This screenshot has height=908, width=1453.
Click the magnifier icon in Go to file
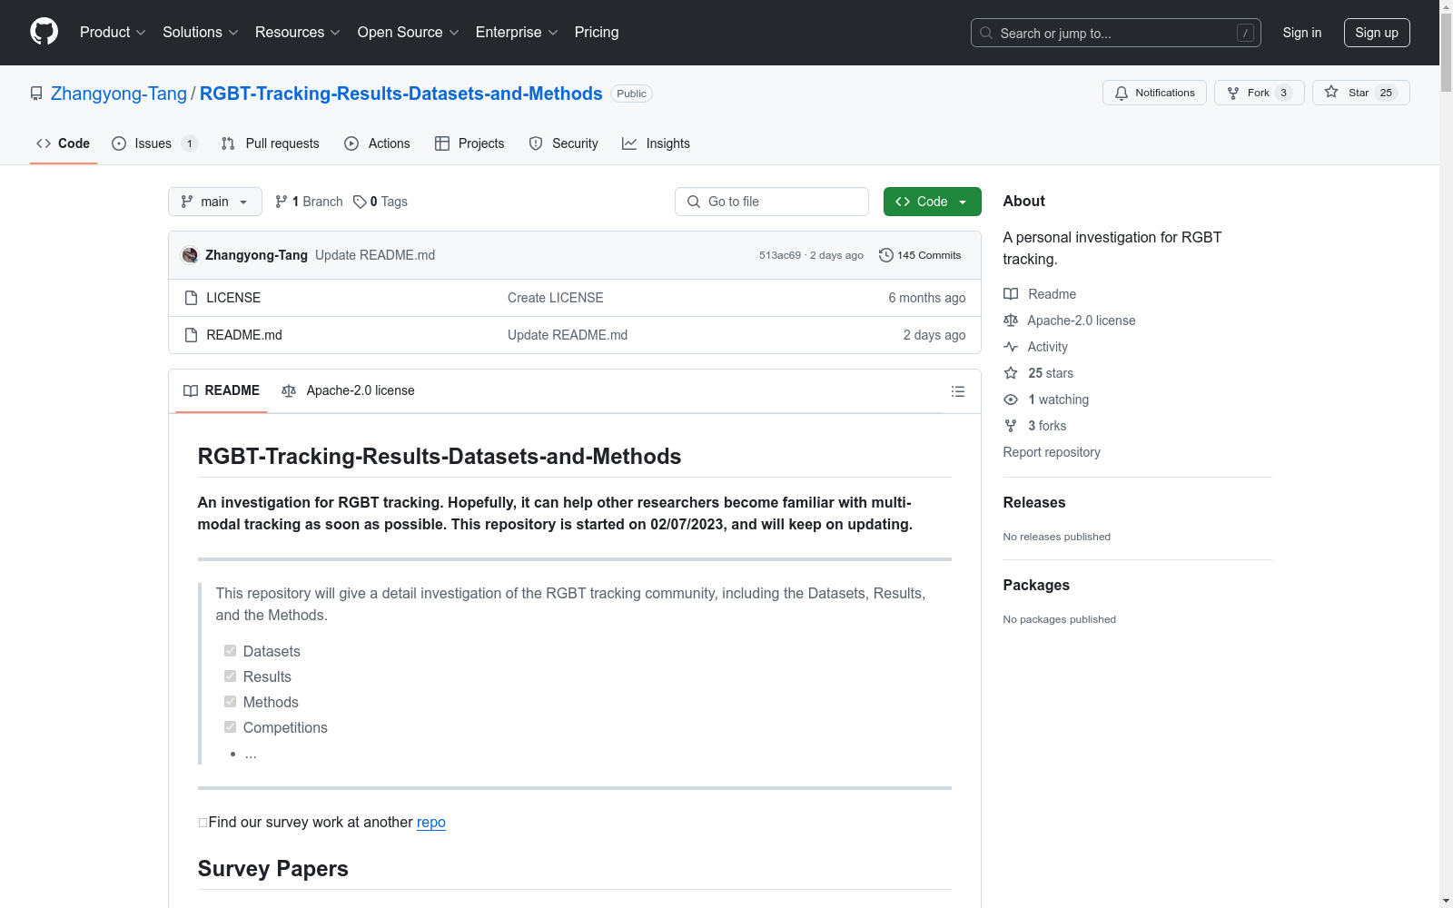pyautogui.click(x=694, y=202)
